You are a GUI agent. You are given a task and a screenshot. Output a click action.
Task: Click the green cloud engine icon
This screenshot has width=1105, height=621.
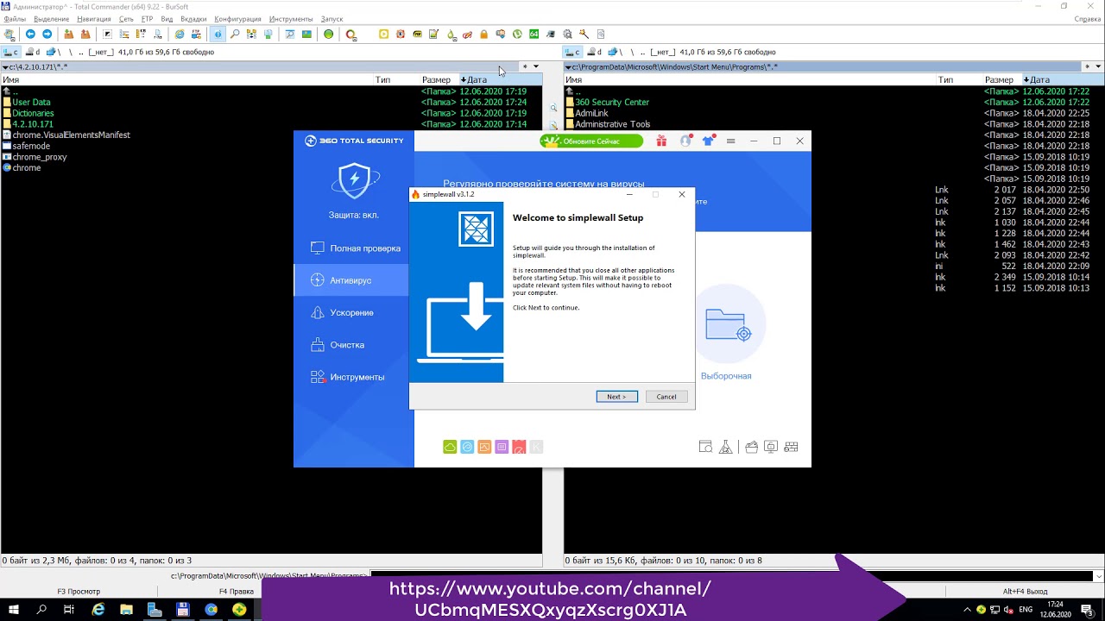[x=450, y=447]
